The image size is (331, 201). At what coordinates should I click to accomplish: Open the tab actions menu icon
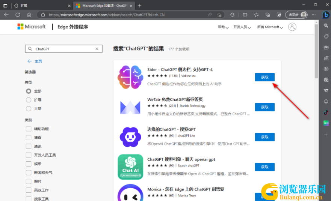(5, 6)
